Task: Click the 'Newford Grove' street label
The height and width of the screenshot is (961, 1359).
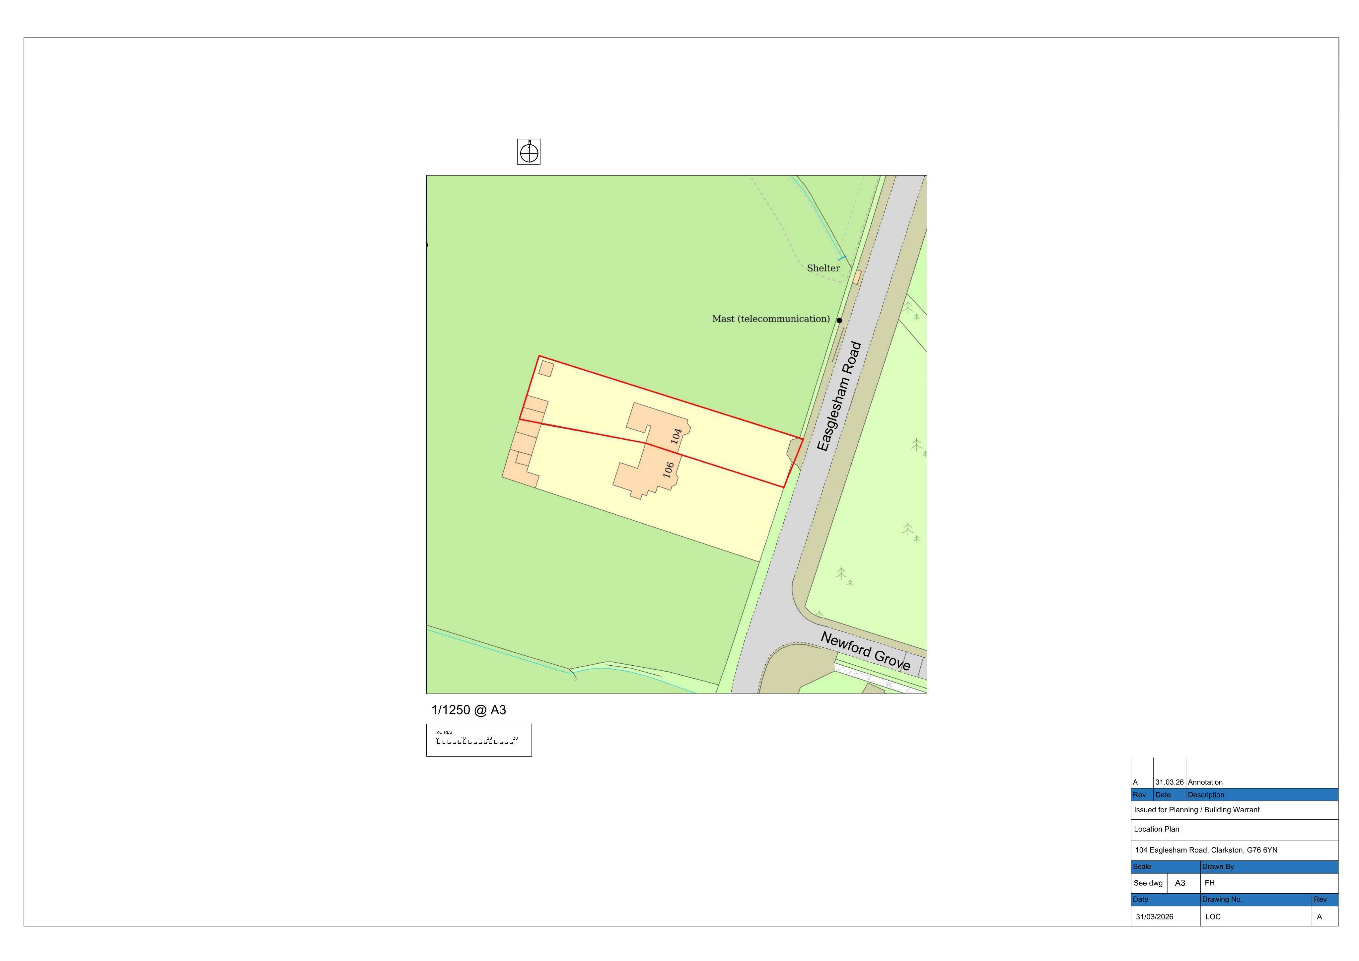Action: (x=865, y=651)
